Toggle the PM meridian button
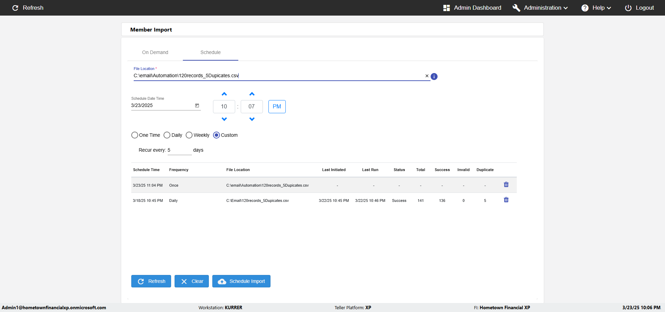 tap(277, 107)
